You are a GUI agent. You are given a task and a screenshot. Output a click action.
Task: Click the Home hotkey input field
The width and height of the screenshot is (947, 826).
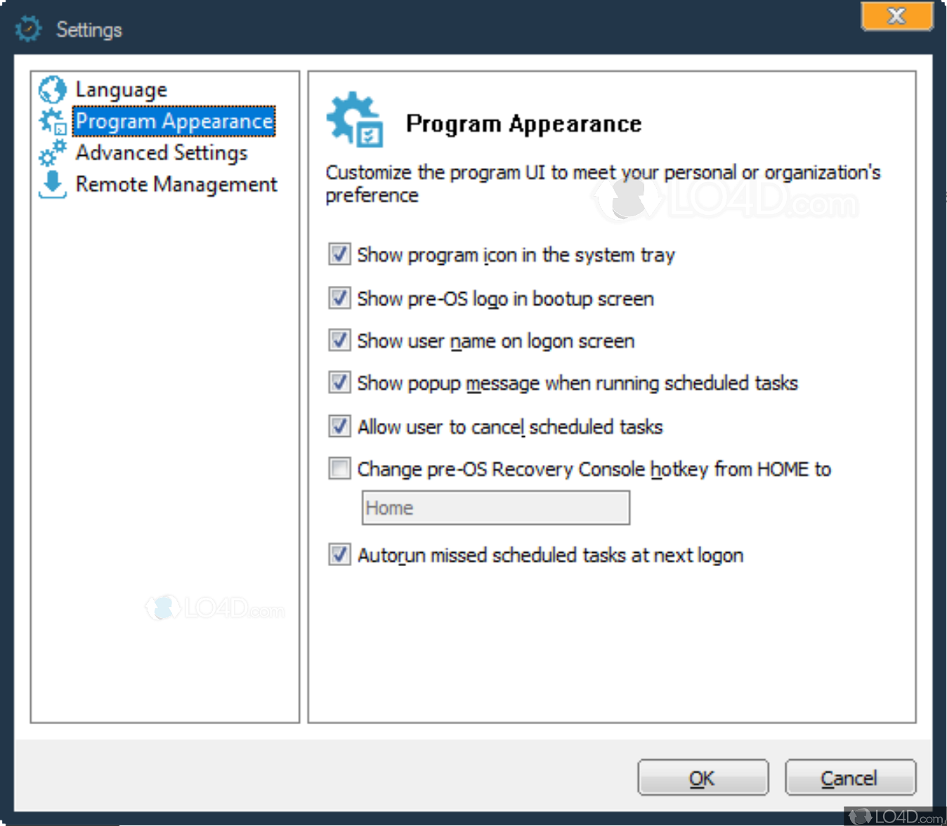point(495,507)
